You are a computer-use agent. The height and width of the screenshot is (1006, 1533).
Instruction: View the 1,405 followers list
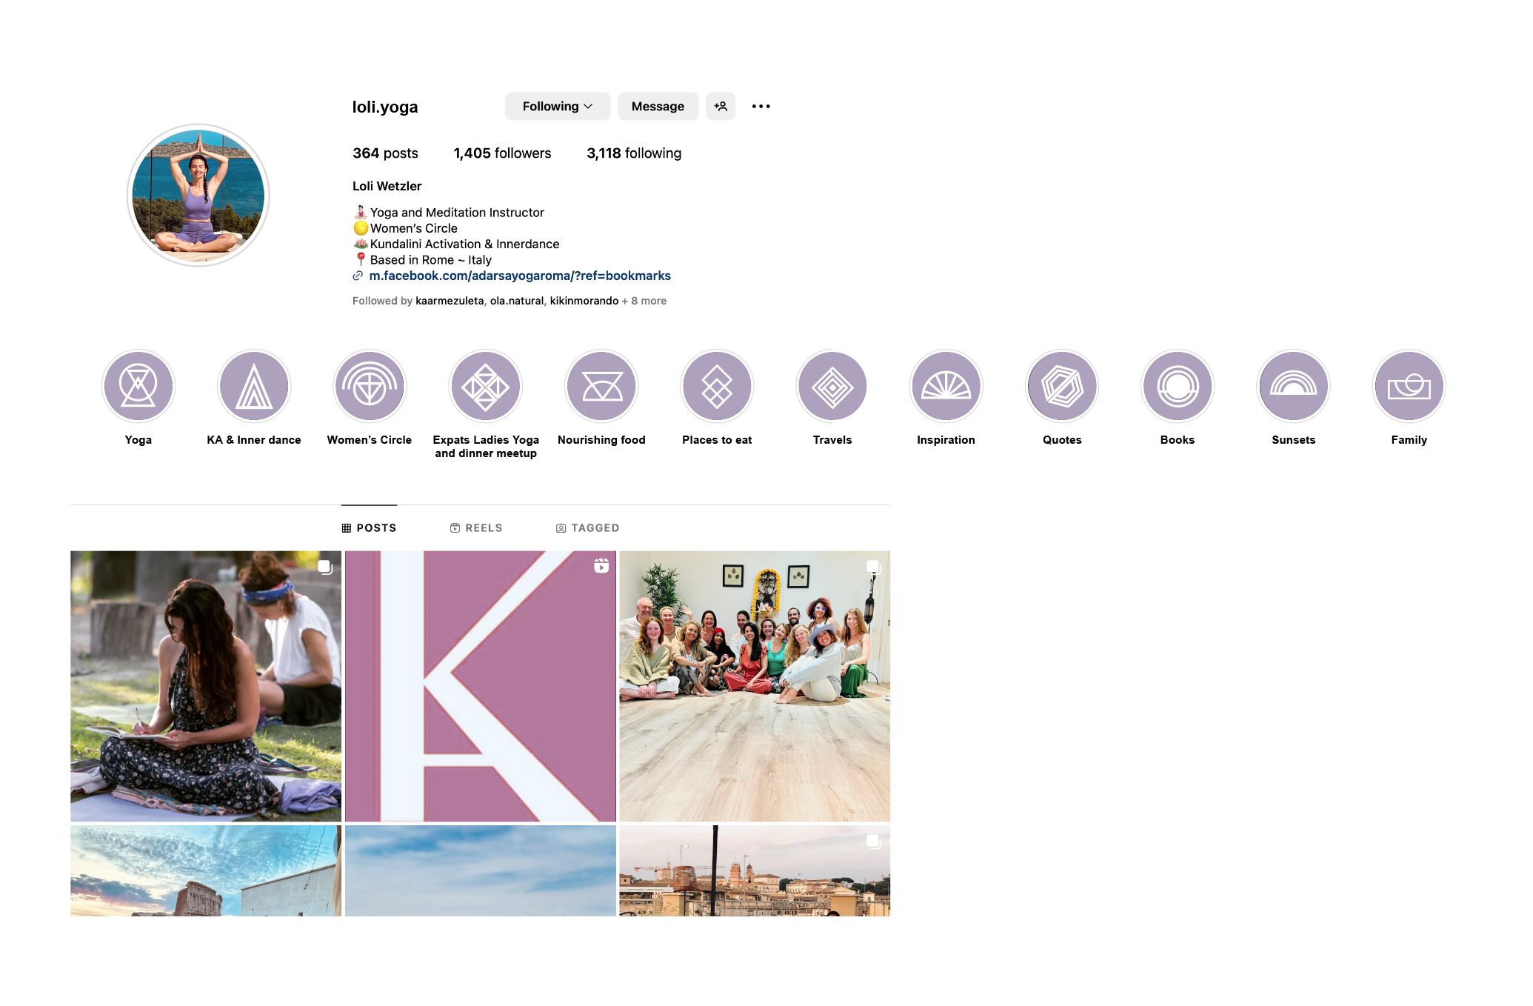[x=502, y=153]
